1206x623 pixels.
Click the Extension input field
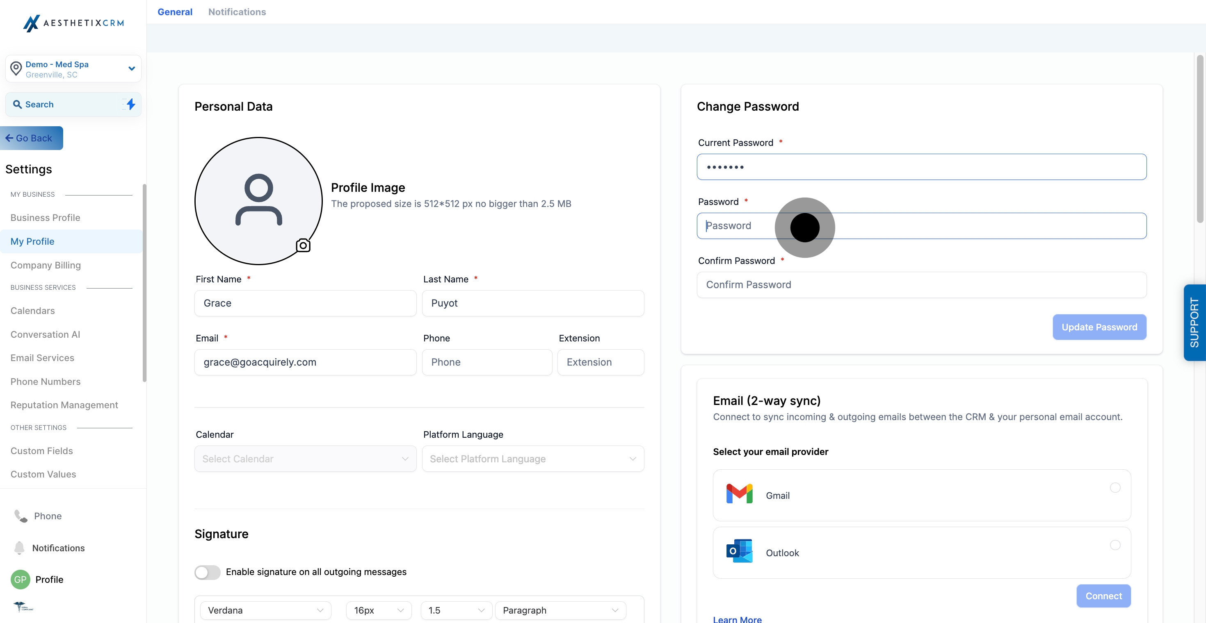(601, 362)
